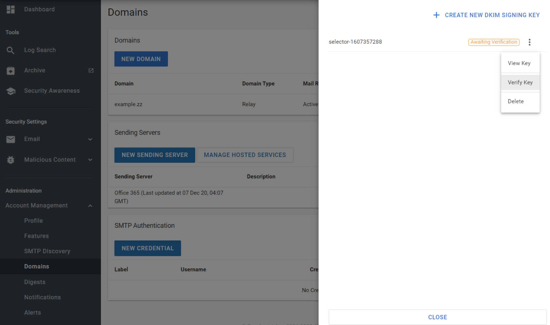Open the Alerts page
550x325 pixels.
(33, 313)
